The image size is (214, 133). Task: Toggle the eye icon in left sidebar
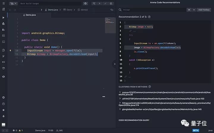tap(3, 77)
